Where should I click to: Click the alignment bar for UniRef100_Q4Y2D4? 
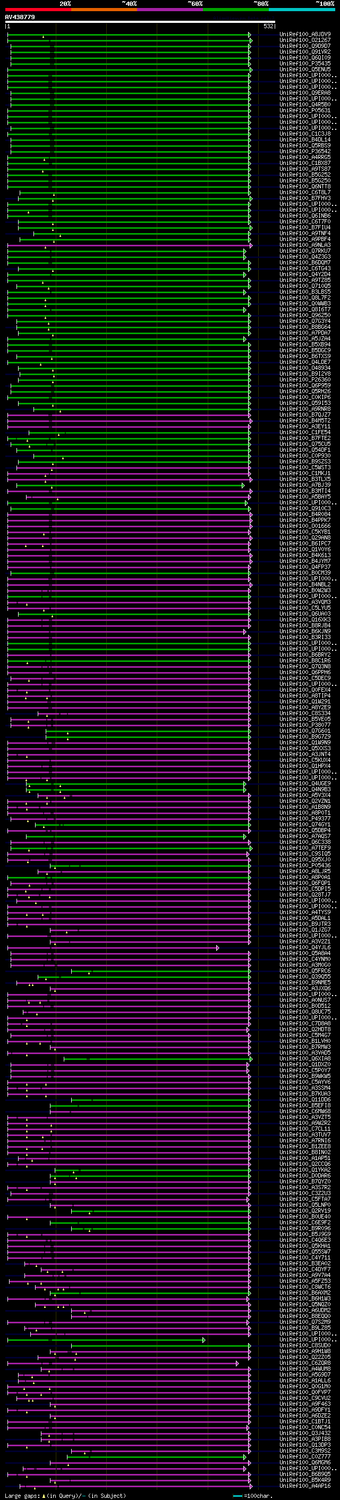coord(126,275)
